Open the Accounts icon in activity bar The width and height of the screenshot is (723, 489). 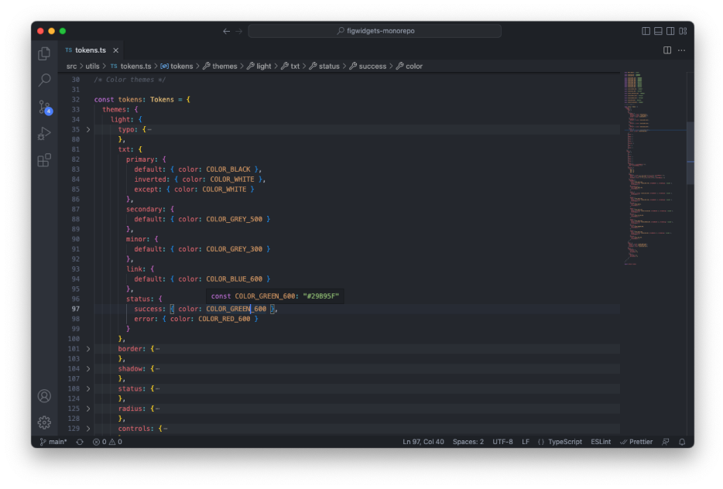(45, 396)
